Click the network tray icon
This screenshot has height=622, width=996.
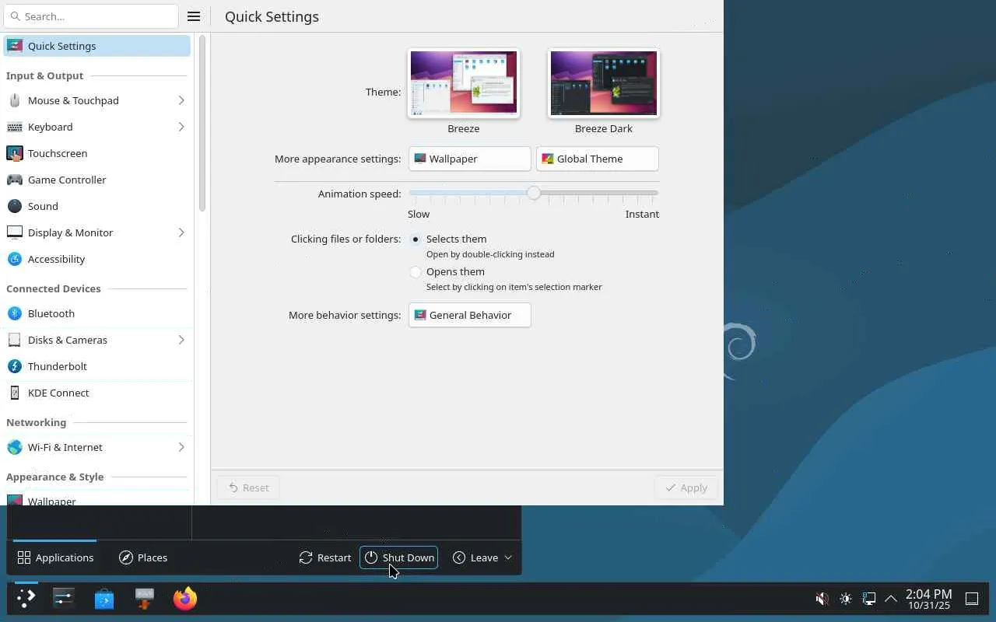point(869,599)
